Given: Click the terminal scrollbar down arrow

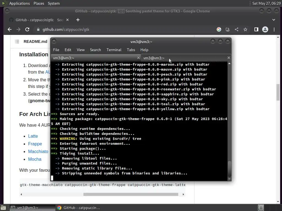Looking at the screenshot, I should tap(229, 179).
